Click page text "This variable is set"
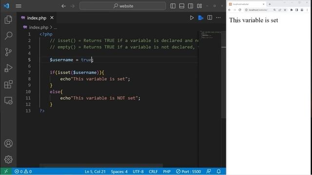The height and width of the screenshot is (175, 312). 253,20
